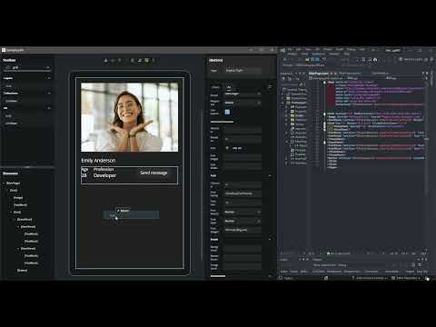The image size is (436, 327).
Task: Clear the Toolbox search text with the X
Action: [48, 67]
